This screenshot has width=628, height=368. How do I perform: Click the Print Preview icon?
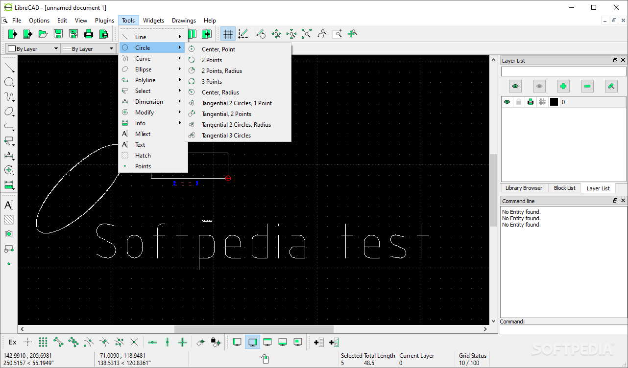104,34
